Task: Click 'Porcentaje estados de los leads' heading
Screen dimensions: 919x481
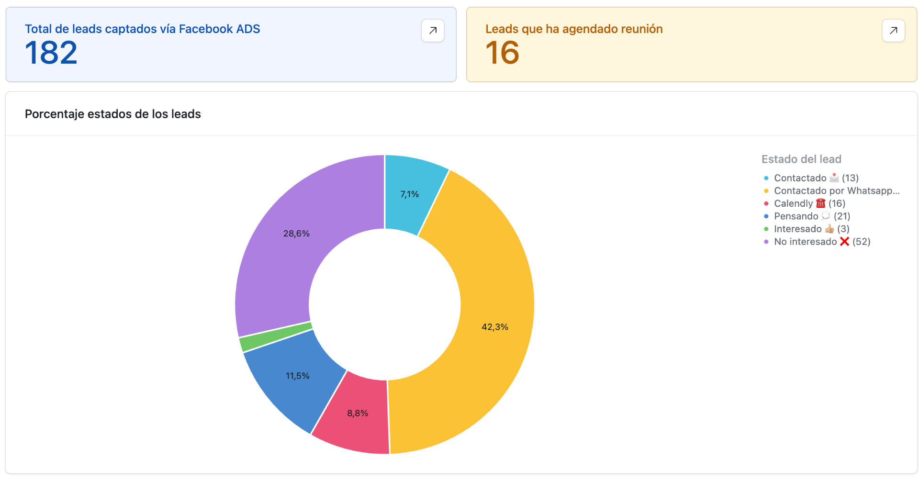Action: coord(113,114)
